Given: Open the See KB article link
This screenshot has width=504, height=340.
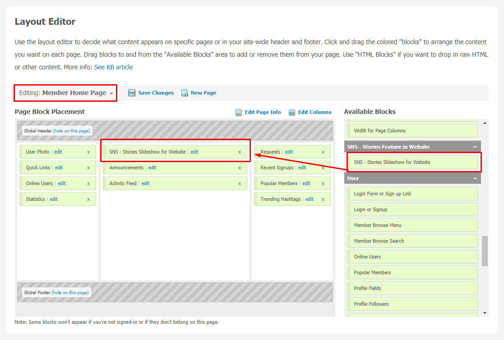Looking at the screenshot, I should [x=113, y=67].
